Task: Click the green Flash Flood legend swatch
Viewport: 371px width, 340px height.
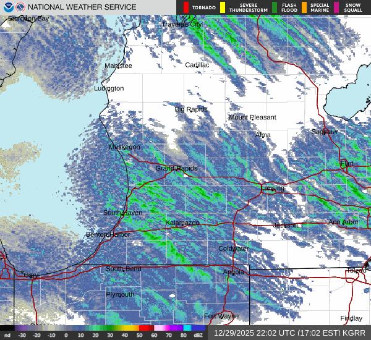Action: coord(275,7)
